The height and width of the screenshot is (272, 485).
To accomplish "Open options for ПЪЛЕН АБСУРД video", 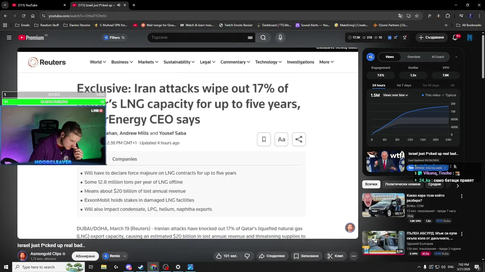I will (462, 234).
